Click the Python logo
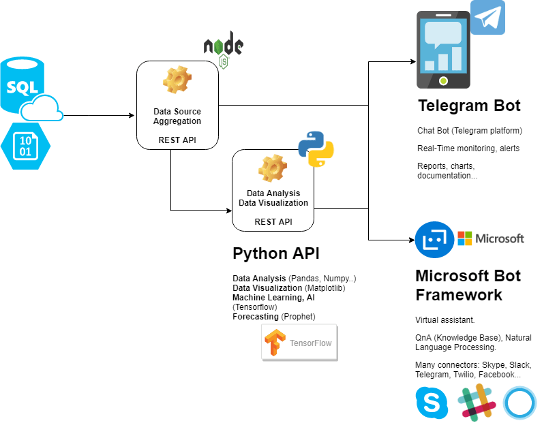The width and height of the screenshot is (542, 423). click(x=316, y=148)
